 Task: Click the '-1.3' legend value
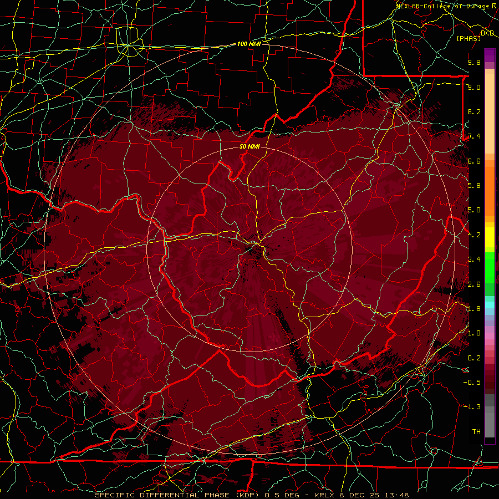click(x=472, y=407)
